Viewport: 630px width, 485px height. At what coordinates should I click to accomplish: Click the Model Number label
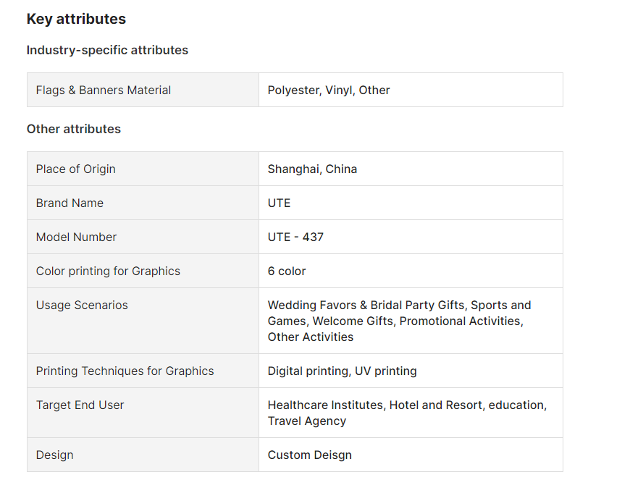[x=76, y=237]
